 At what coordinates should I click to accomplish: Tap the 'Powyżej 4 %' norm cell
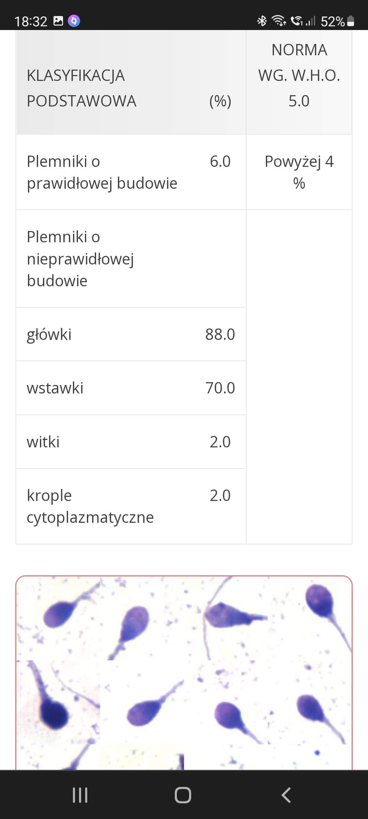pos(299,172)
